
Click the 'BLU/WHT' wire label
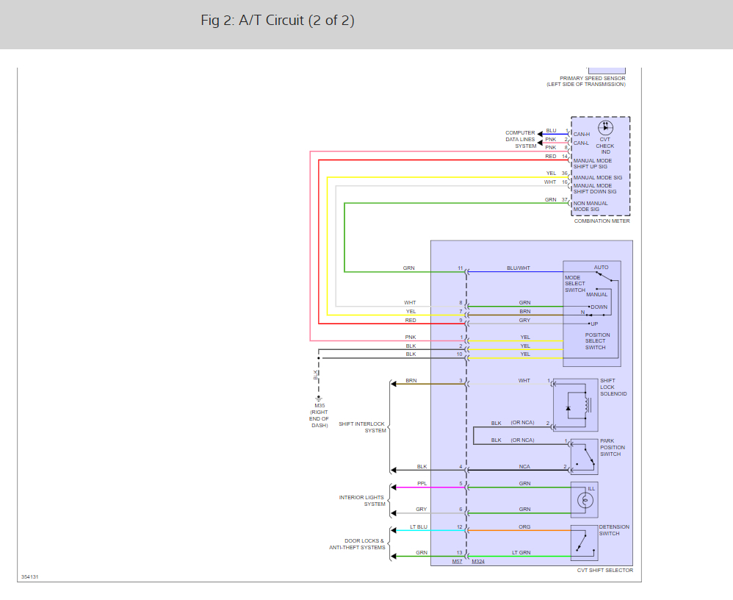tap(519, 268)
